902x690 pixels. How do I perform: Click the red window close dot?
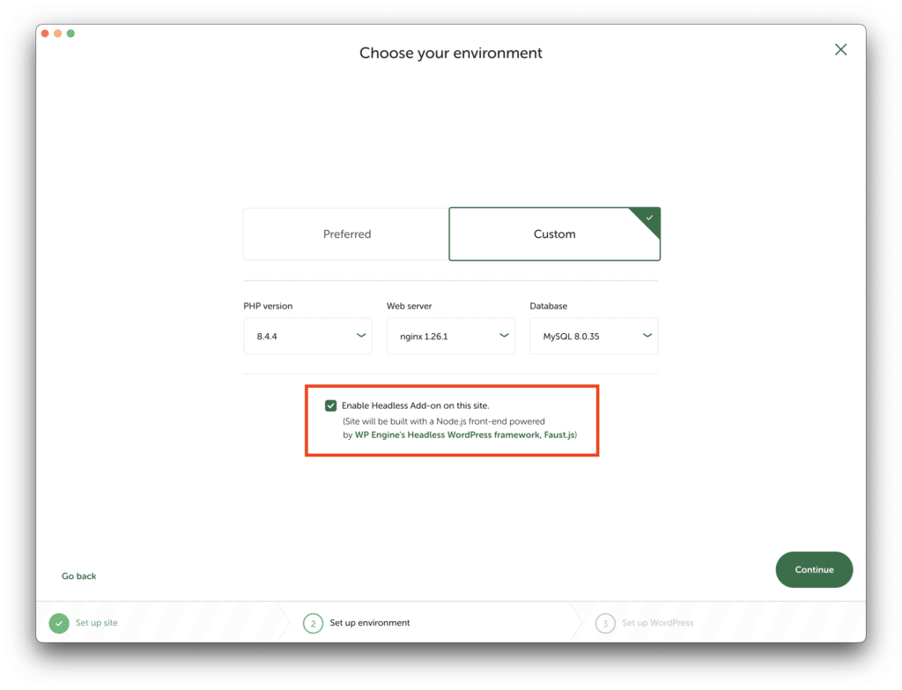click(x=45, y=33)
